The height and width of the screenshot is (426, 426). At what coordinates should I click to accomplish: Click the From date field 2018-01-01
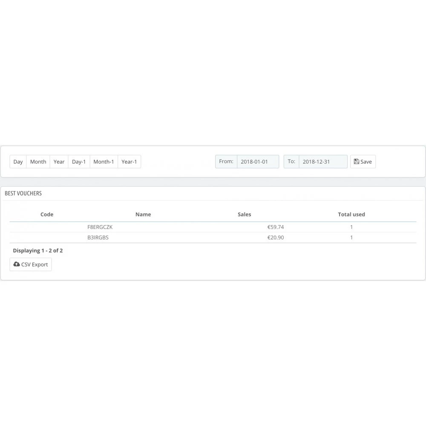[258, 161]
